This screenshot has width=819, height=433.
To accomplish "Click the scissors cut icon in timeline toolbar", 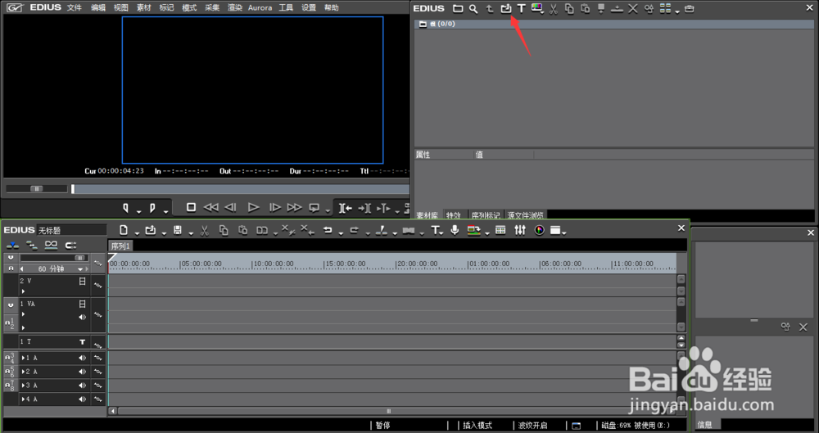I will tap(204, 230).
